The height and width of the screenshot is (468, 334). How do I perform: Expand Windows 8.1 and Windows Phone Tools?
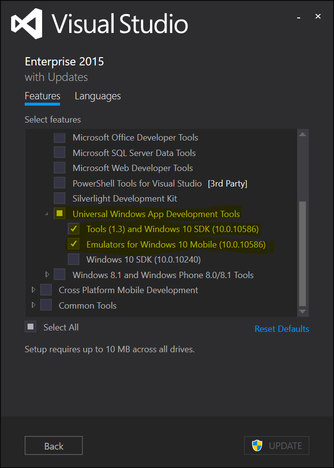point(47,275)
